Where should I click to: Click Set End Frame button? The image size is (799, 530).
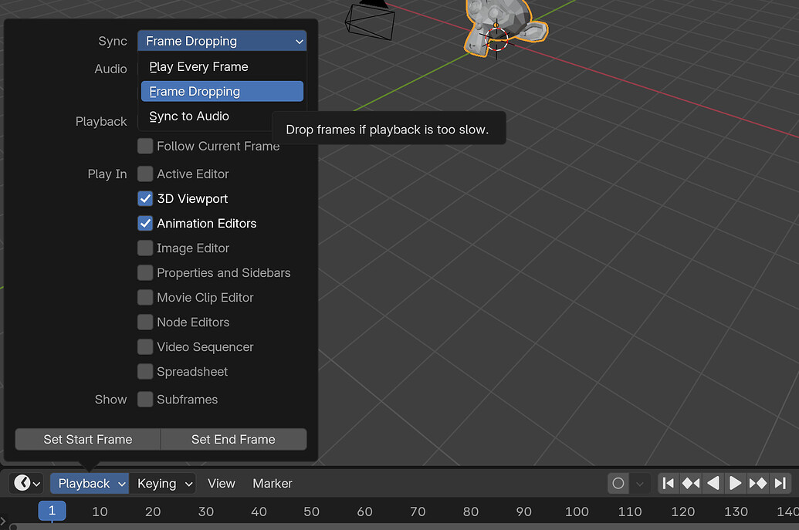233,440
